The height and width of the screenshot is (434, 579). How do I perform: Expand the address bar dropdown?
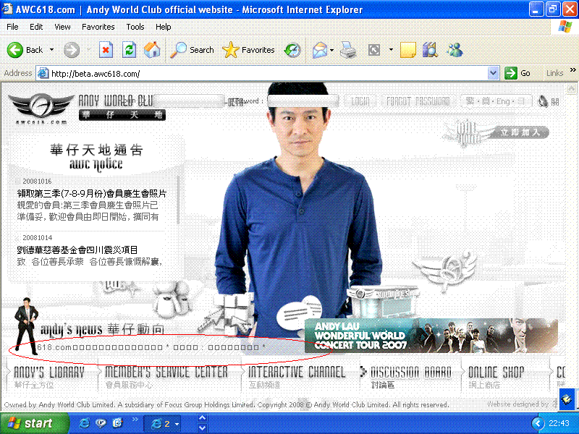[494, 73]
